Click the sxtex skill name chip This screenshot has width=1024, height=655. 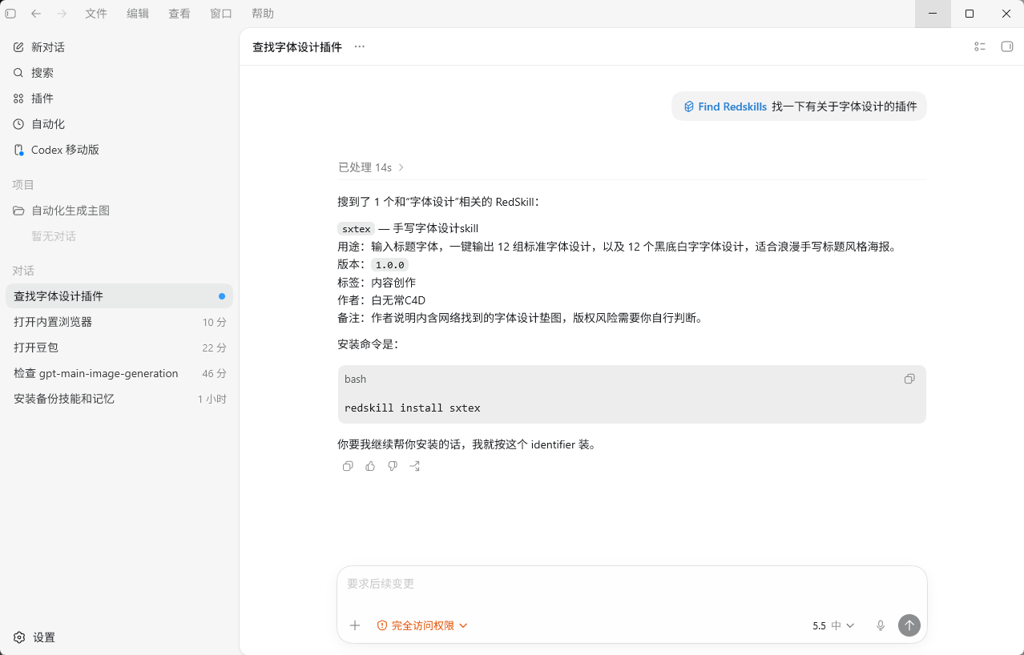click(x=357, y=228)
